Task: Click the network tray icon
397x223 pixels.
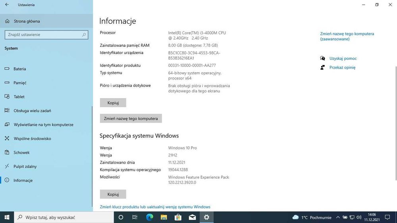Action: [352, 217]
